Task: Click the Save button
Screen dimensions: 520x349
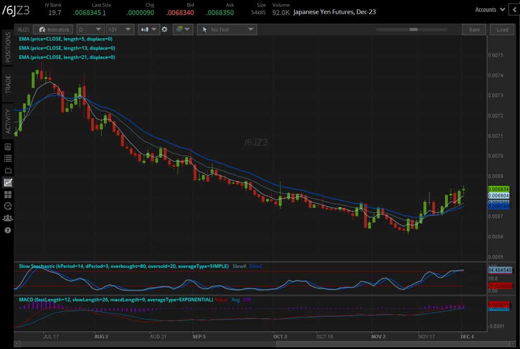Action: tap(474, 30)
